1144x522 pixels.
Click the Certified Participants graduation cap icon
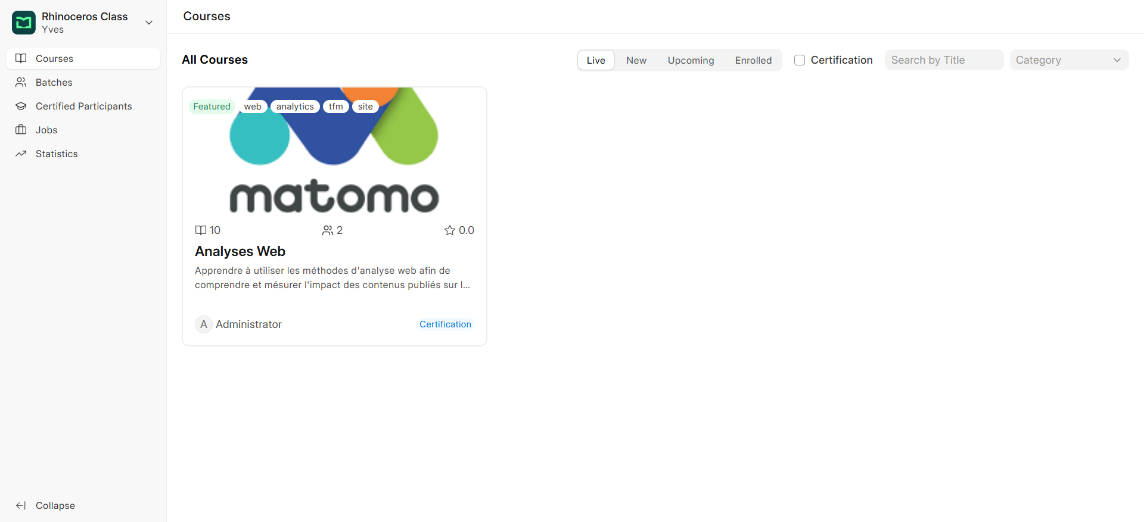point(21,106)
